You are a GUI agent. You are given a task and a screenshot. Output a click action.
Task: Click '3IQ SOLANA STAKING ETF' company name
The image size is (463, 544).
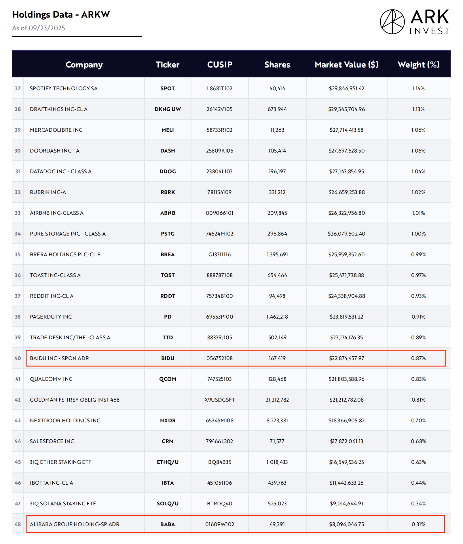[x=63, y=504]
